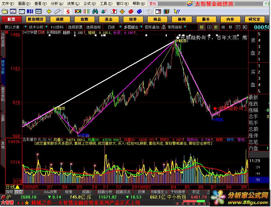Open the 基金 category
Image resolution: width=271 pixels, height=207 pixels.
(109, 19)
